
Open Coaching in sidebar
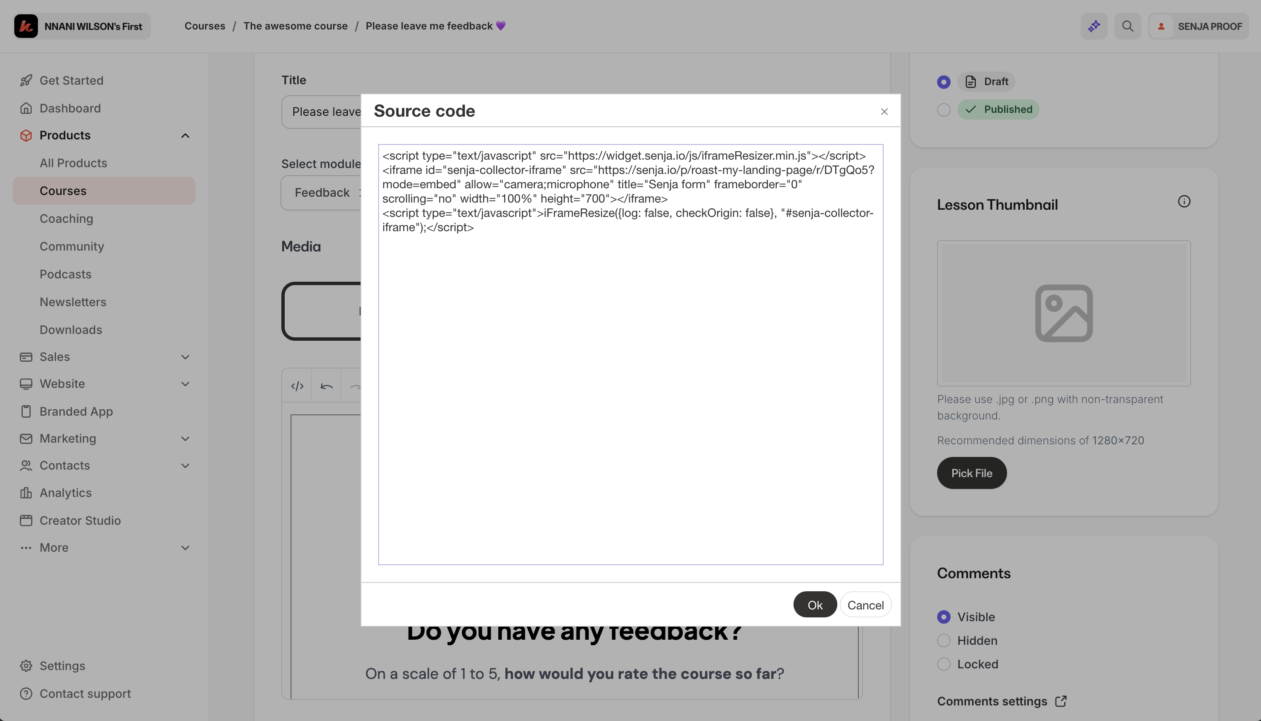(67, 219)
